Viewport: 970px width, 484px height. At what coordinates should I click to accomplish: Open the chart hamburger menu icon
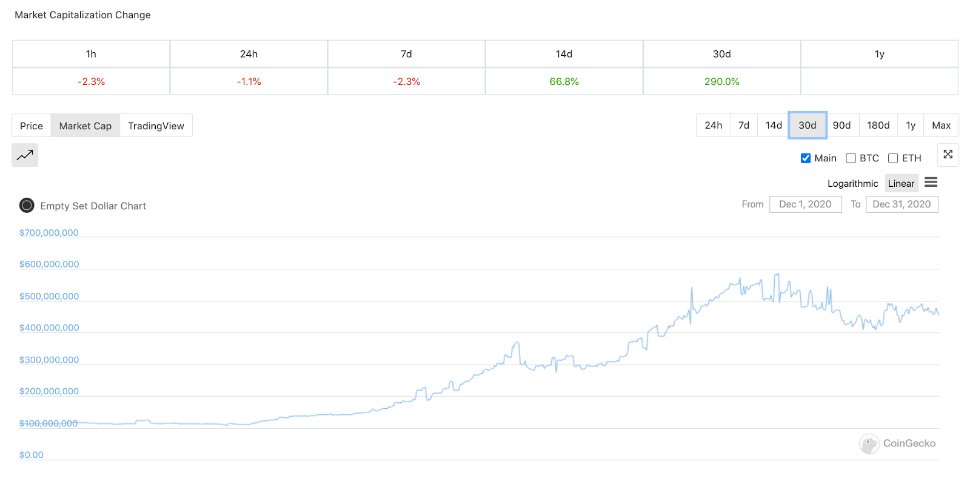pyautogui.click(x=931, y=183)
